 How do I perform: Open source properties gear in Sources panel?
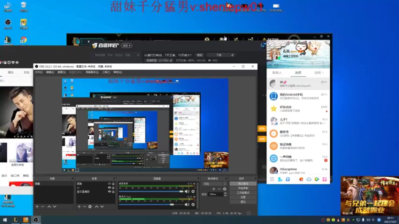pos(90,207)
